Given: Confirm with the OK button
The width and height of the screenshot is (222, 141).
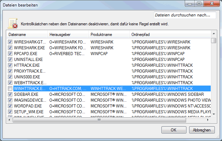Looking at the screenshot, I should click(174, 130).
